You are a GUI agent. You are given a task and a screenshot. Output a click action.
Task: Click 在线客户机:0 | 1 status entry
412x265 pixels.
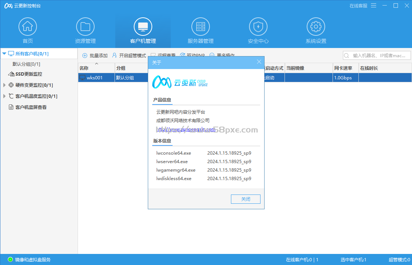(302, 259)
